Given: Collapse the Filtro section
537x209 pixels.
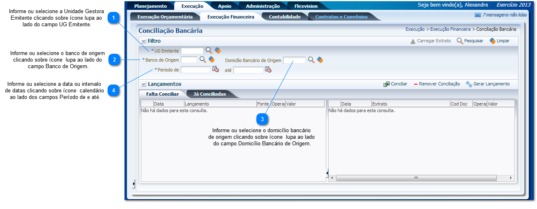Looking at the screenshot, I should point(143,41).
